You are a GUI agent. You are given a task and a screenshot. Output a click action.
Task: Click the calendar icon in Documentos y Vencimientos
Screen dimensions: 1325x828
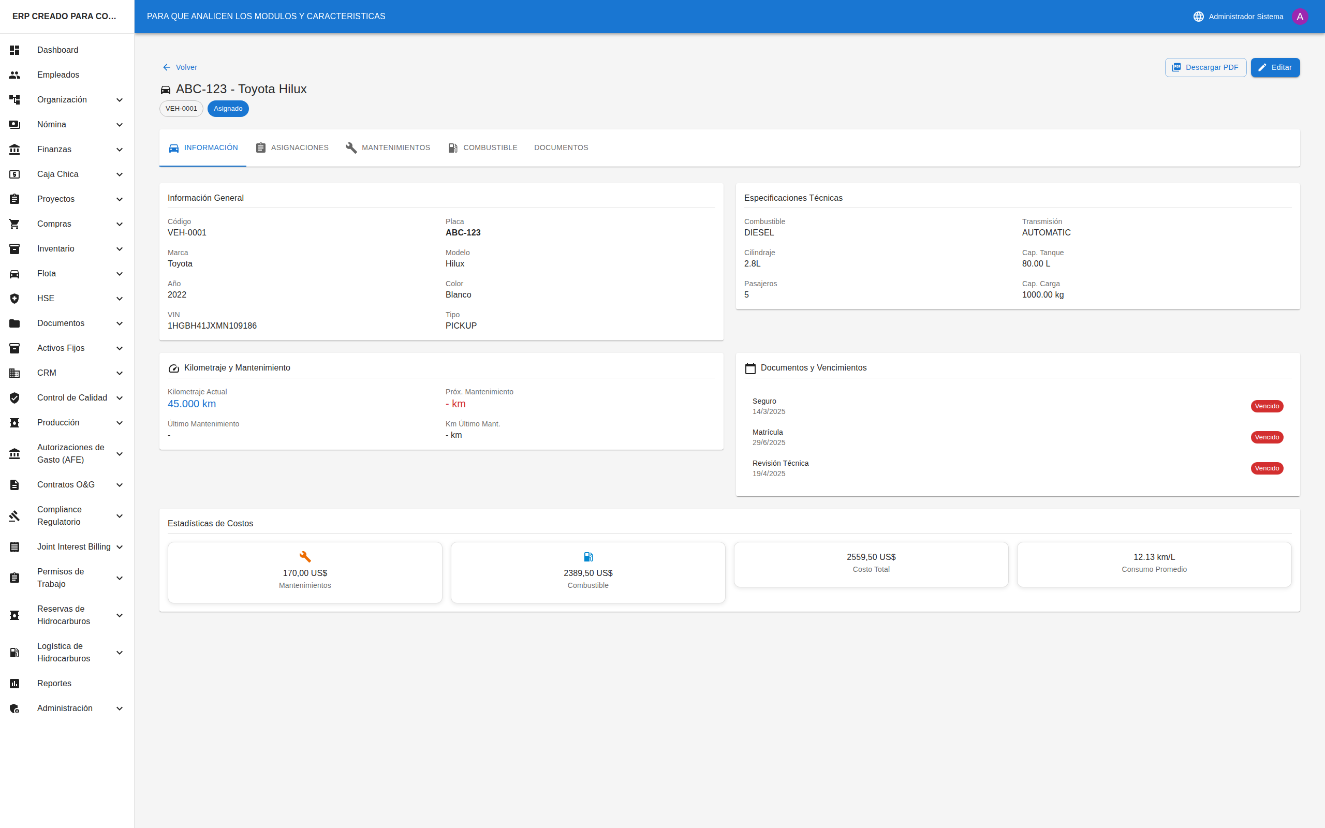[x=750, y=368]
